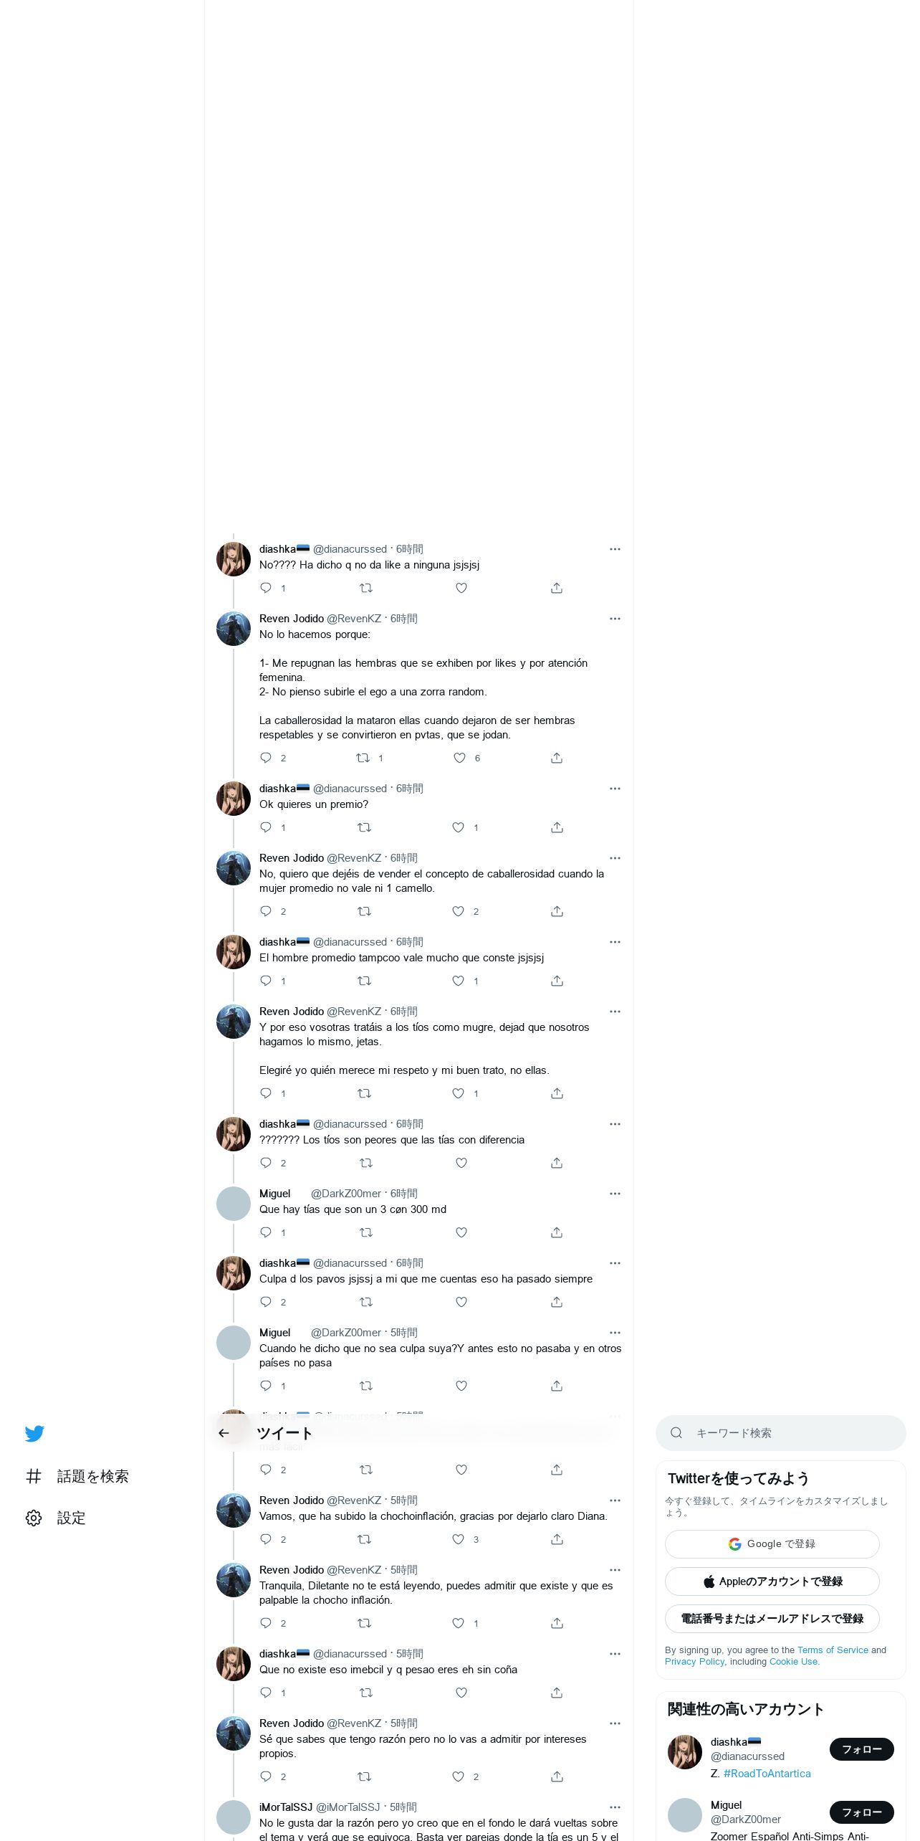Open more options on diashka's 'No????' tweet
The width and height of the screenshot is (920, 1841).
(615, 549)
